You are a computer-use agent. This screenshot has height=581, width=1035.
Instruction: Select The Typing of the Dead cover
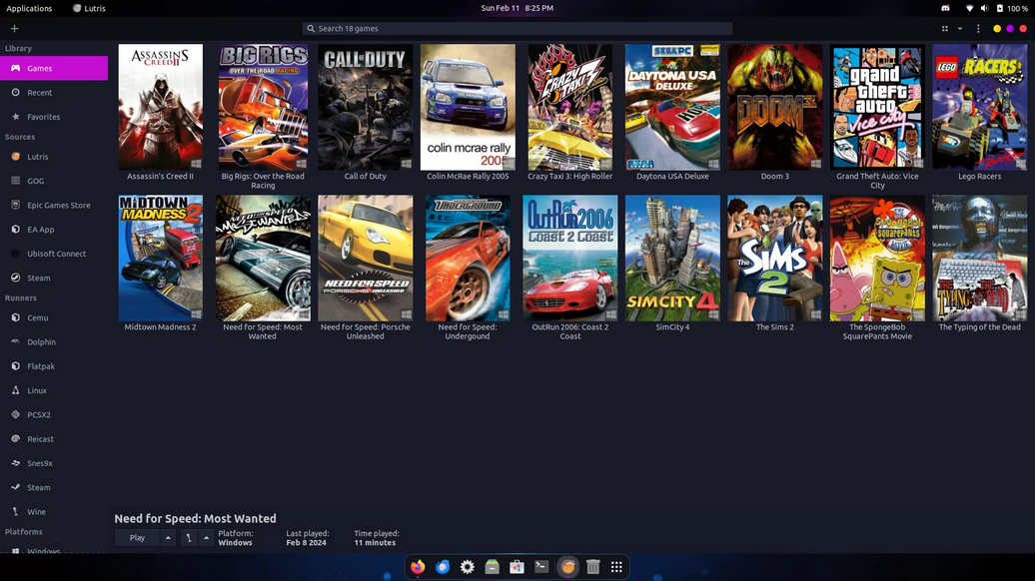pos(979,258)
